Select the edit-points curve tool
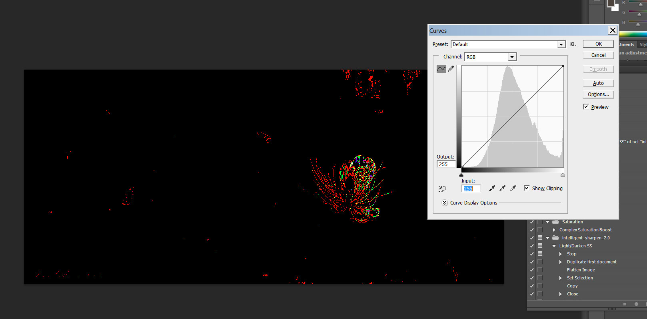 [x=441, y=69]
